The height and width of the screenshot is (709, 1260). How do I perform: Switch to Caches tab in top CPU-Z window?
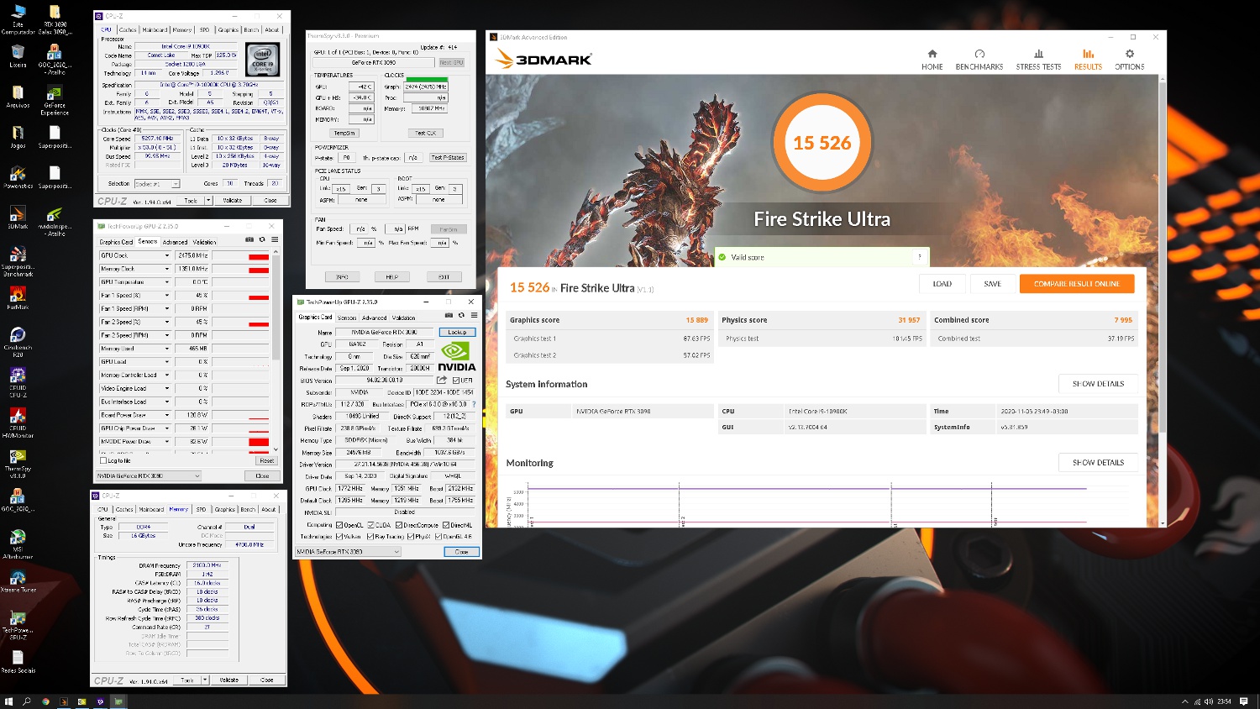click(128, 29)
